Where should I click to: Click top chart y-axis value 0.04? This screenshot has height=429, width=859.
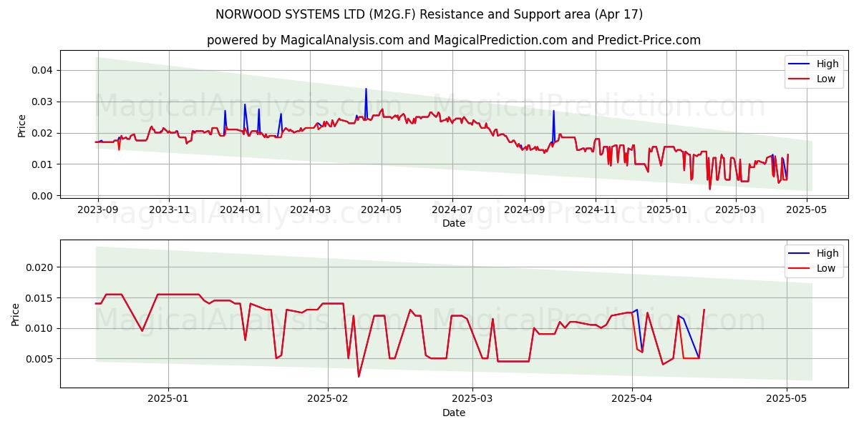(x=43, y=70)
